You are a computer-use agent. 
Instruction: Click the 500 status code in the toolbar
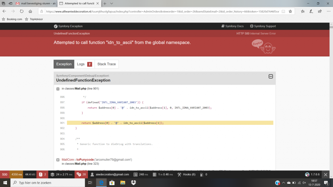coord(5,174)
